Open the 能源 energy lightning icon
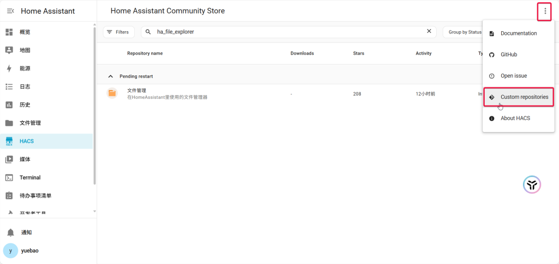This screenshot has height=264, width=559. coord(9,68)
